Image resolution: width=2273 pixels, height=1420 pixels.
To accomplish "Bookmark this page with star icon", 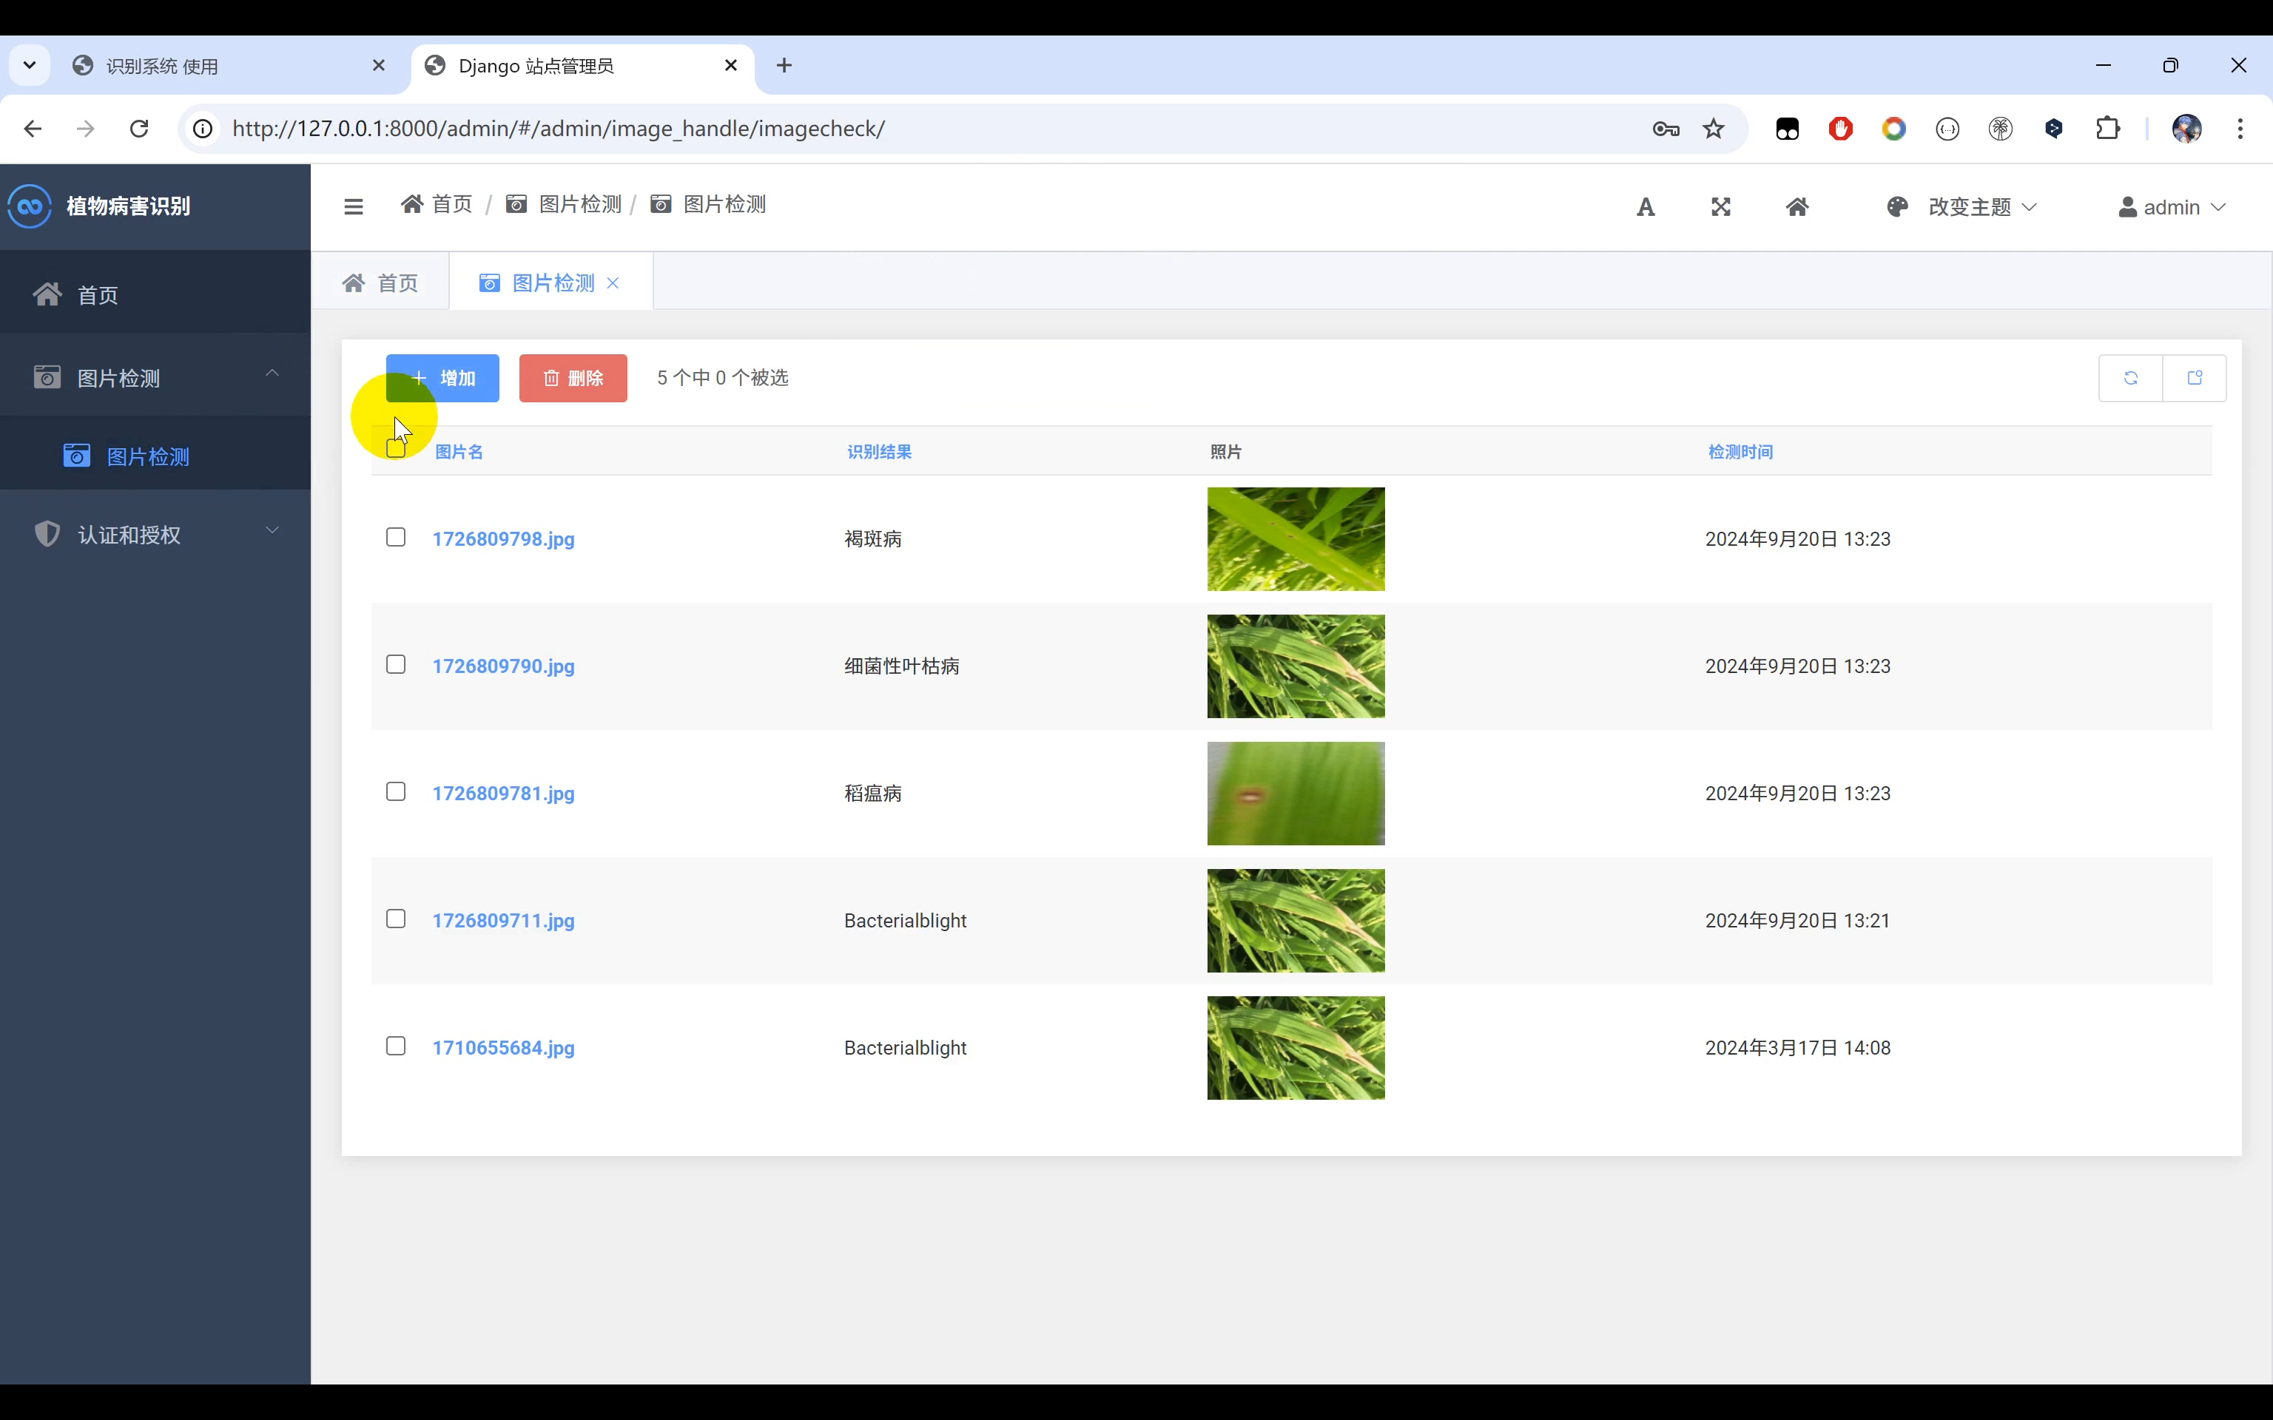I will tap(1714, 129).
